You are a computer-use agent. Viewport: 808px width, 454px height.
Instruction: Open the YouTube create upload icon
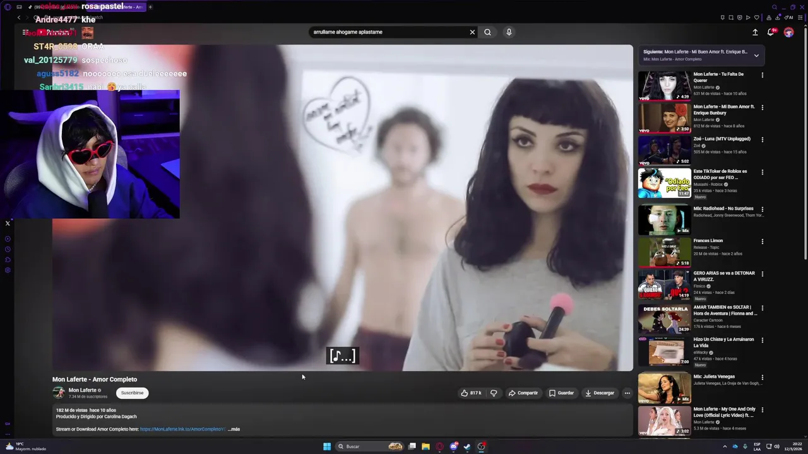[x=755, y=32]
